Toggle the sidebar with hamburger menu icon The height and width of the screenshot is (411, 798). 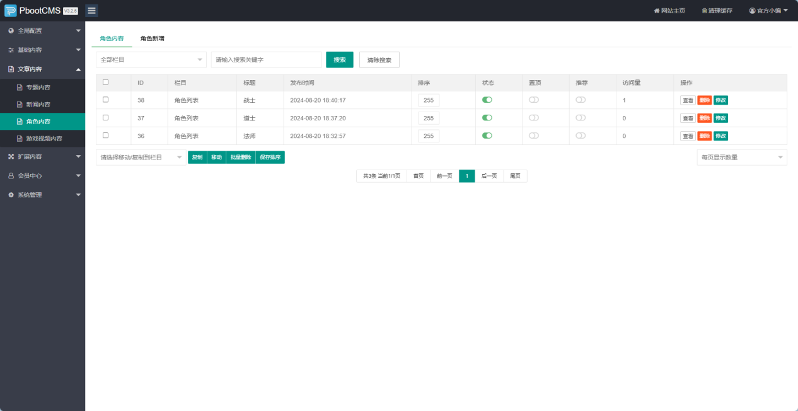91,11
